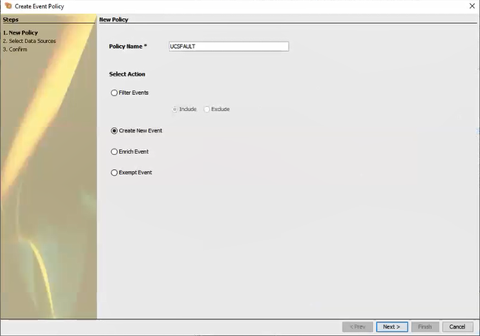Click step 1. New Policy
Image resolution: width=480 pixels, height=336 pixels.
[20, 33]
